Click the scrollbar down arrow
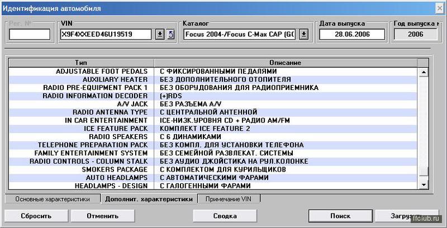 (424, 185)
